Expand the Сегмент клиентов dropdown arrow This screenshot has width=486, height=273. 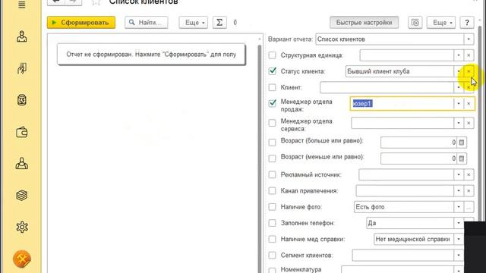(459, 256)
